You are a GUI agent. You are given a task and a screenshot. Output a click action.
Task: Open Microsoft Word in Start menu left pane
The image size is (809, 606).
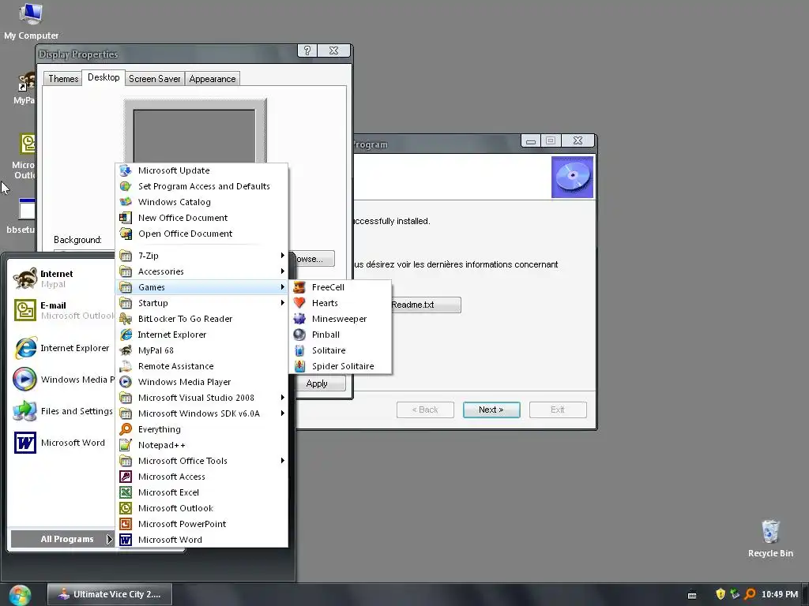click(x=61, y=443)
